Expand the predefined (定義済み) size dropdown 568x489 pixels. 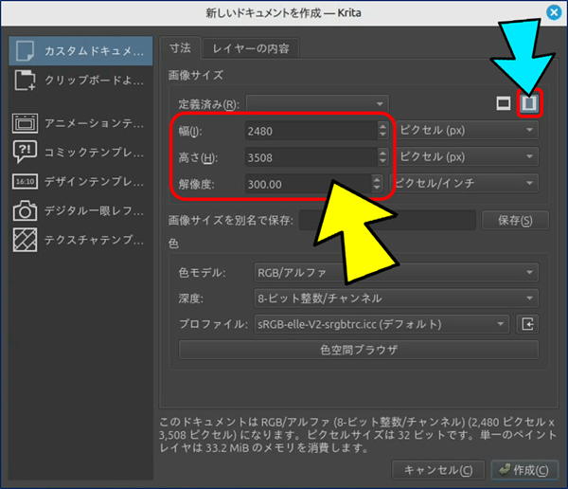click(x=318, y=103)
